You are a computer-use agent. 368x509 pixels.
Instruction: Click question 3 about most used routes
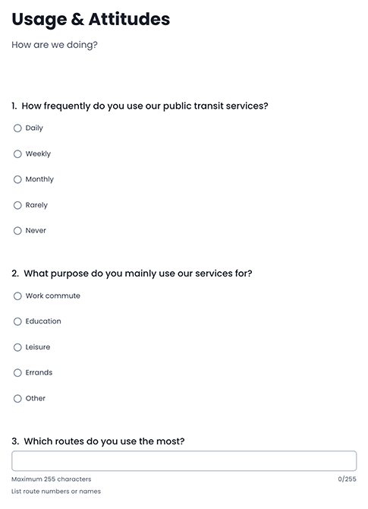(x=98, y=441)
